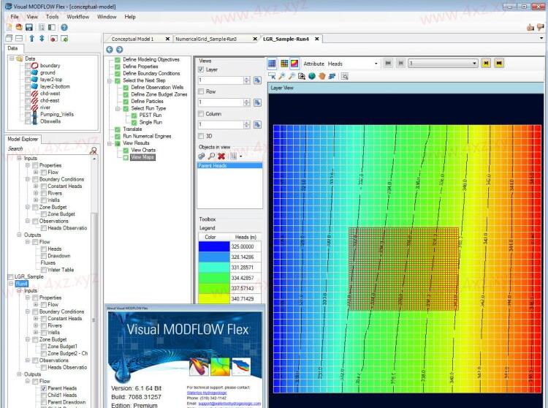
Task: Collapse the Run4 tree node
Action: click(11, 284)
